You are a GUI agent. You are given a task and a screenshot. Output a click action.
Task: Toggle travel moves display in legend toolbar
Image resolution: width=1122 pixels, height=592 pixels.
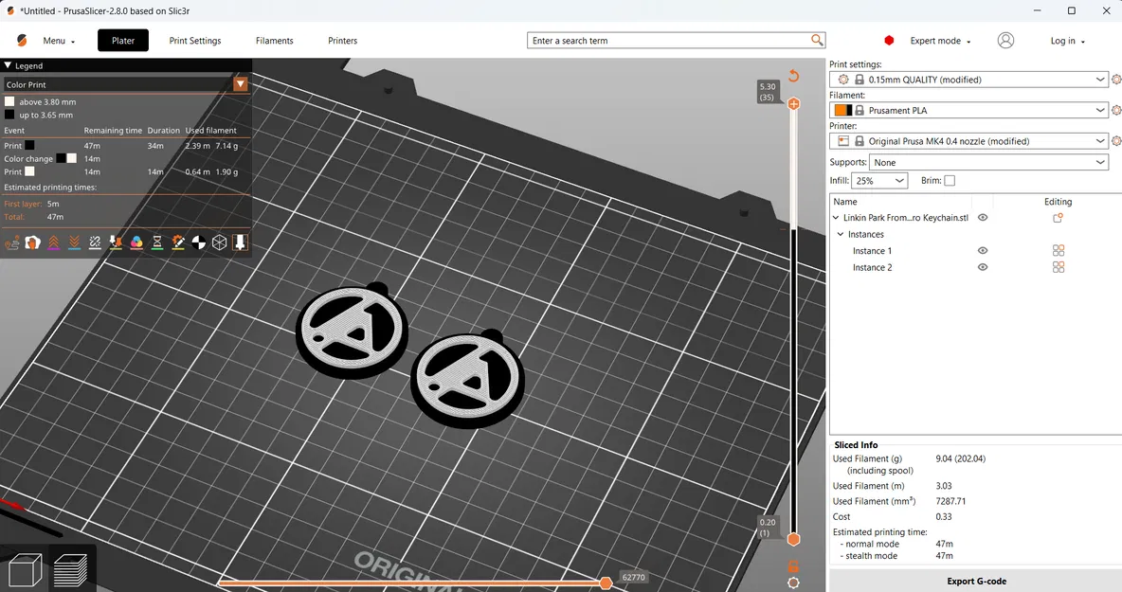pos(12,243)
